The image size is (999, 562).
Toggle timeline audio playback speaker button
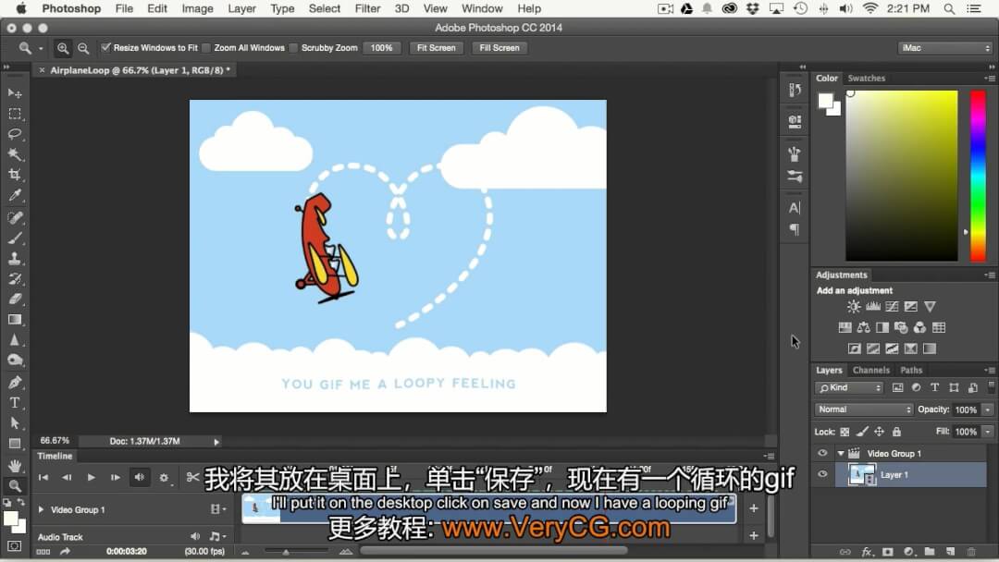click(139, 477)
